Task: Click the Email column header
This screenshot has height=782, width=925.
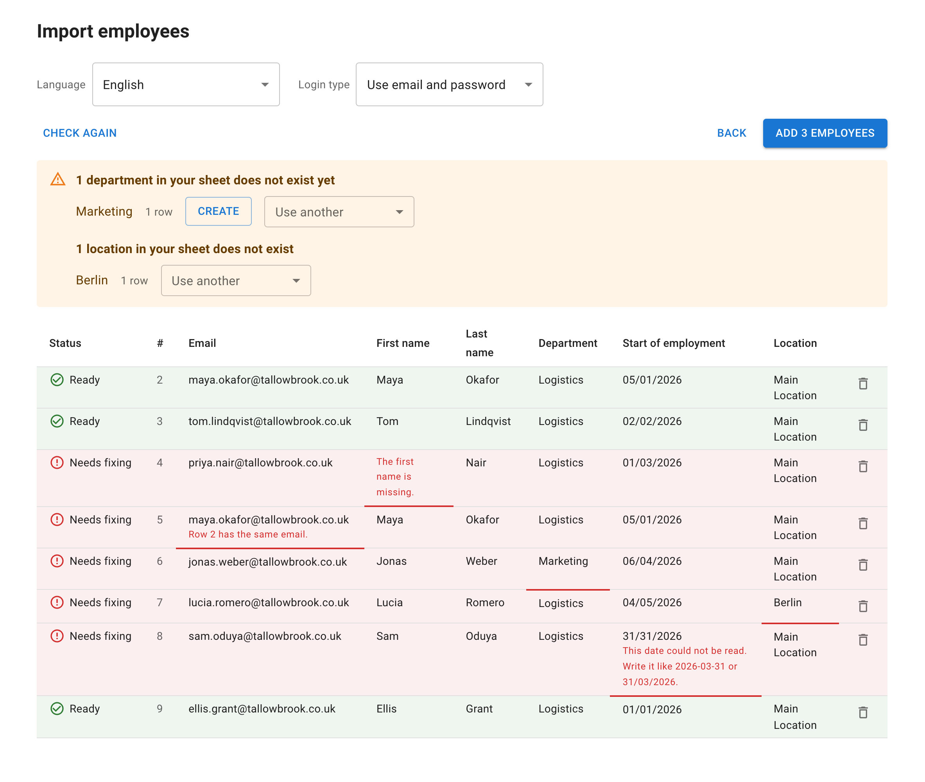Action: 202,343
